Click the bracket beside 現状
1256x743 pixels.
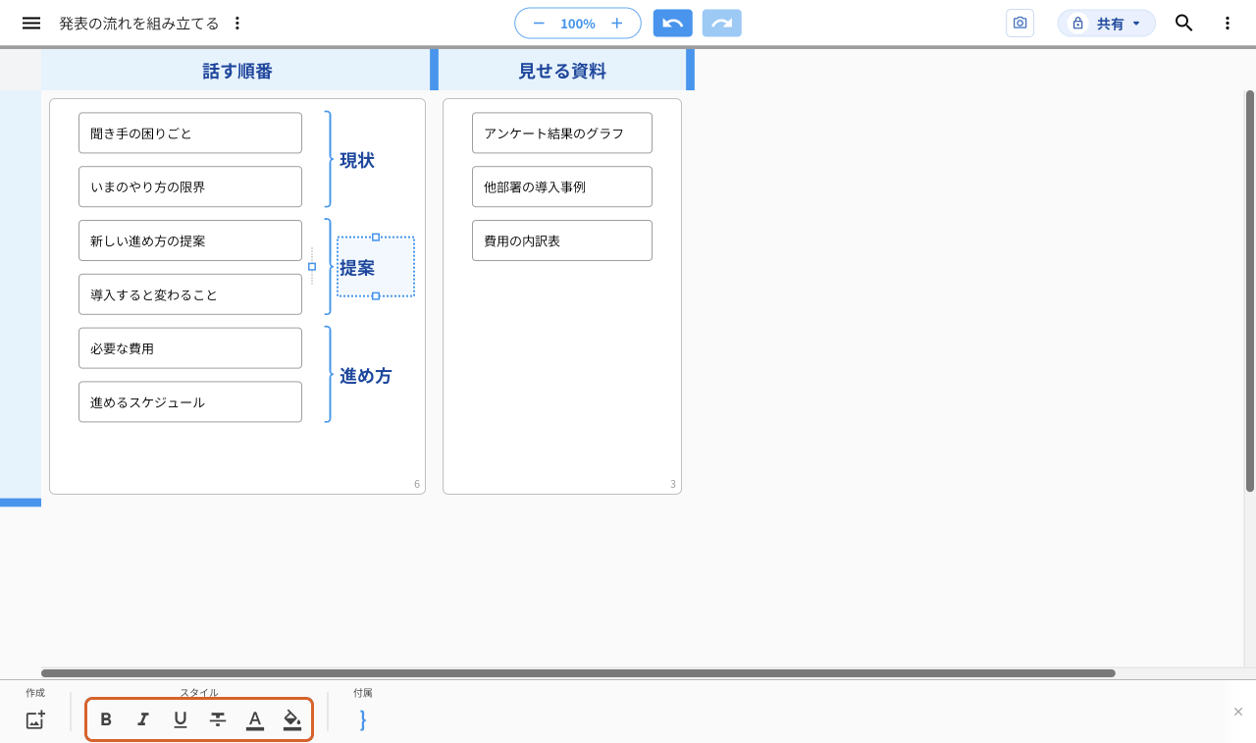pyautogui.click(x=329, y=159)
